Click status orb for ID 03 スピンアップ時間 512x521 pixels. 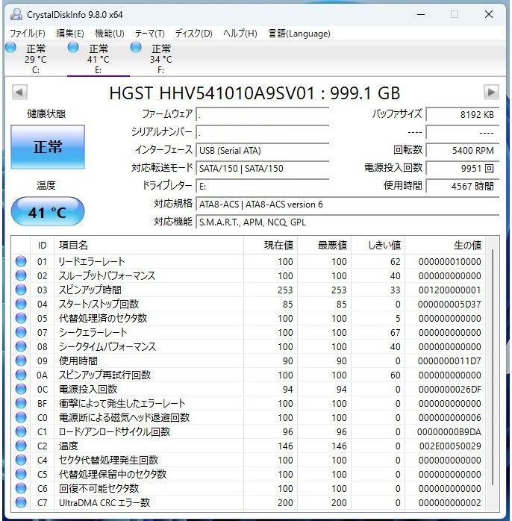[21, 290]
